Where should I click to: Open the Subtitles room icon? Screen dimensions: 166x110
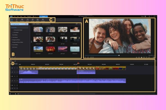point(38,20)
